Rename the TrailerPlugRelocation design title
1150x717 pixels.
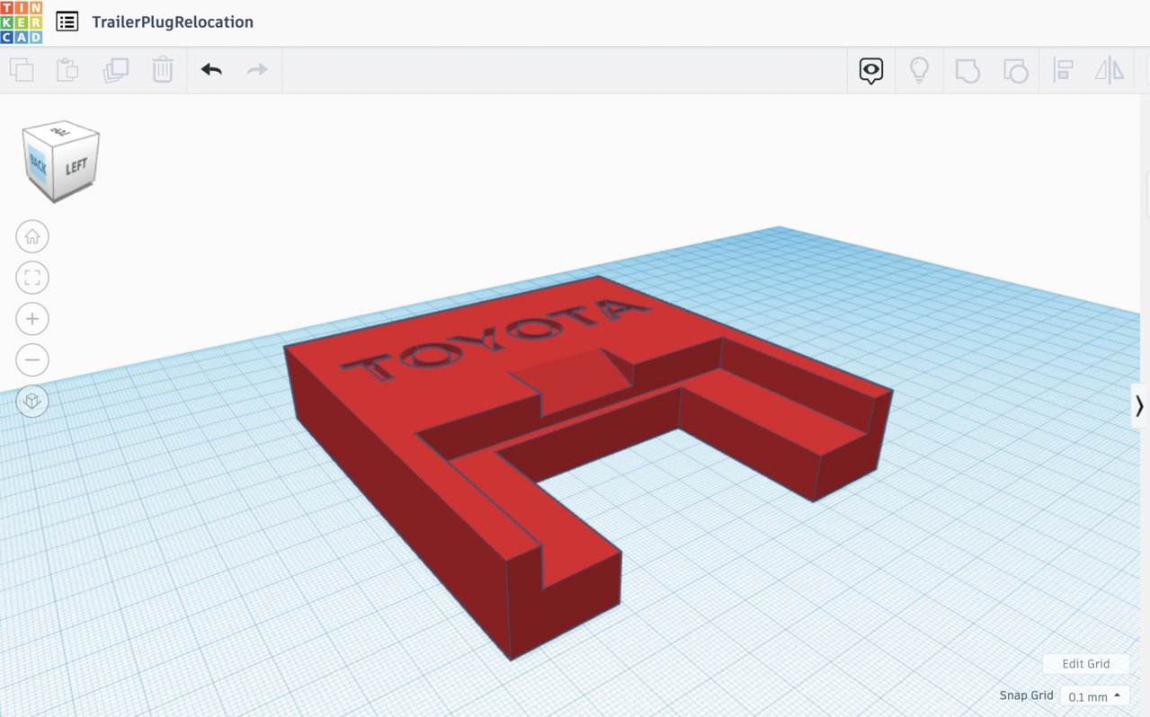173,22
